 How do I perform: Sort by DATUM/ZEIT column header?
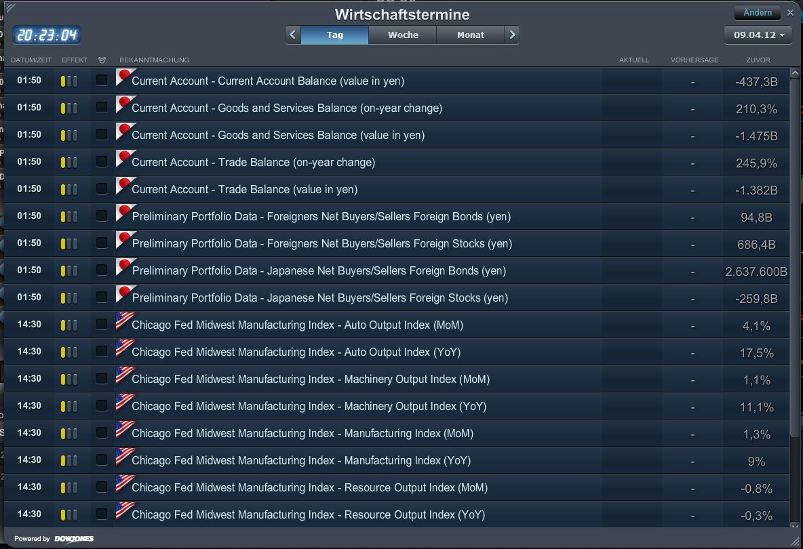pos(31,60)
